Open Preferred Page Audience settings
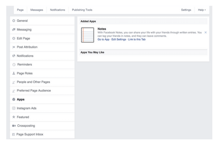This screenshot has height=145, width=218. (42, 91)
